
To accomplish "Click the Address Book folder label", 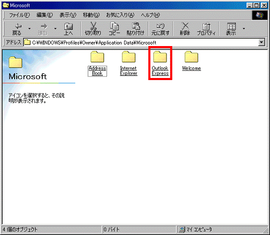I will 97,71.
